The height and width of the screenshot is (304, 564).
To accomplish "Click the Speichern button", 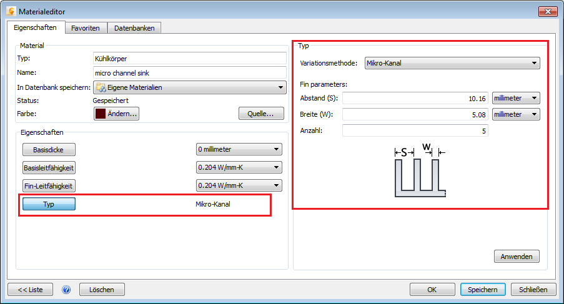I will coord(483,290).
